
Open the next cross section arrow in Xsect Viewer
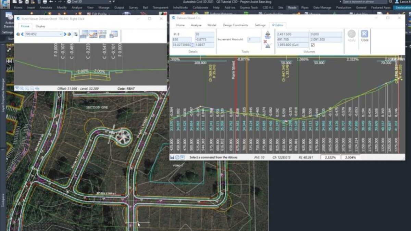pos(65,34)
